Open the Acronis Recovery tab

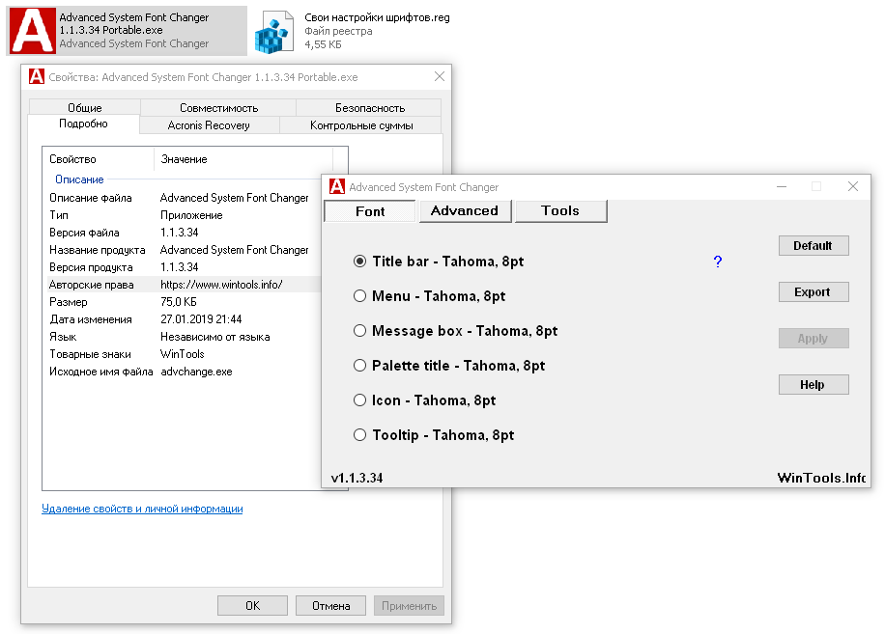click(x=209, y=125)
